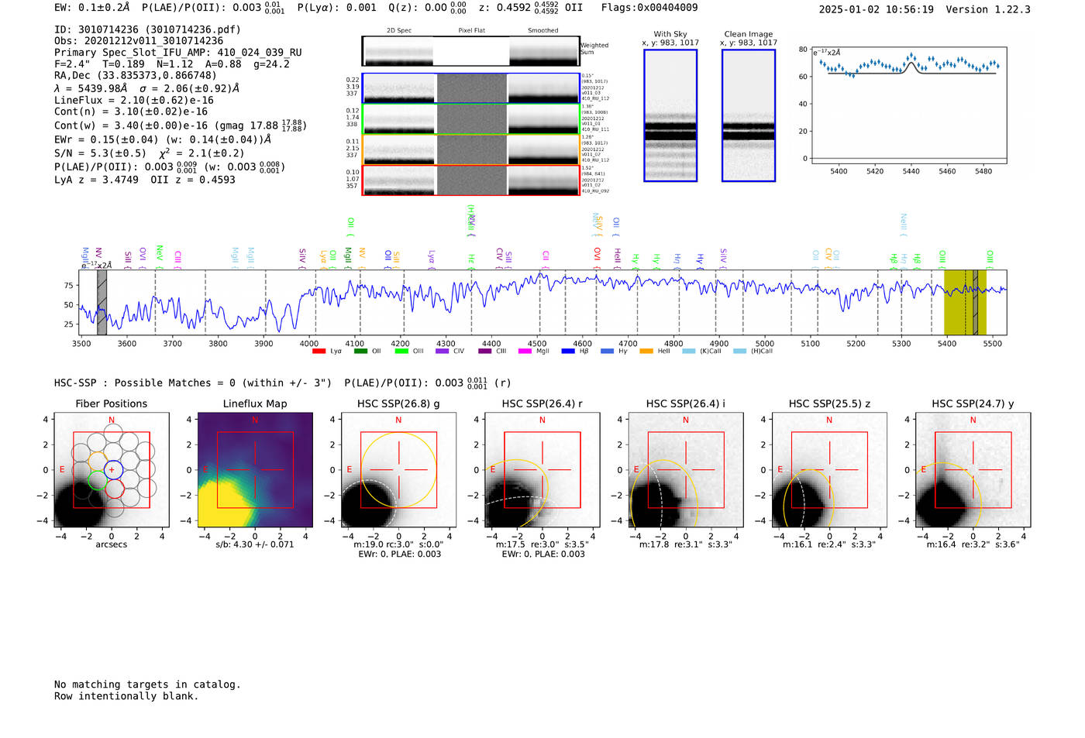The image size is (1085, 738).
Task: Click the blue fiber circle in Fiber Positions
Action: 112,470
